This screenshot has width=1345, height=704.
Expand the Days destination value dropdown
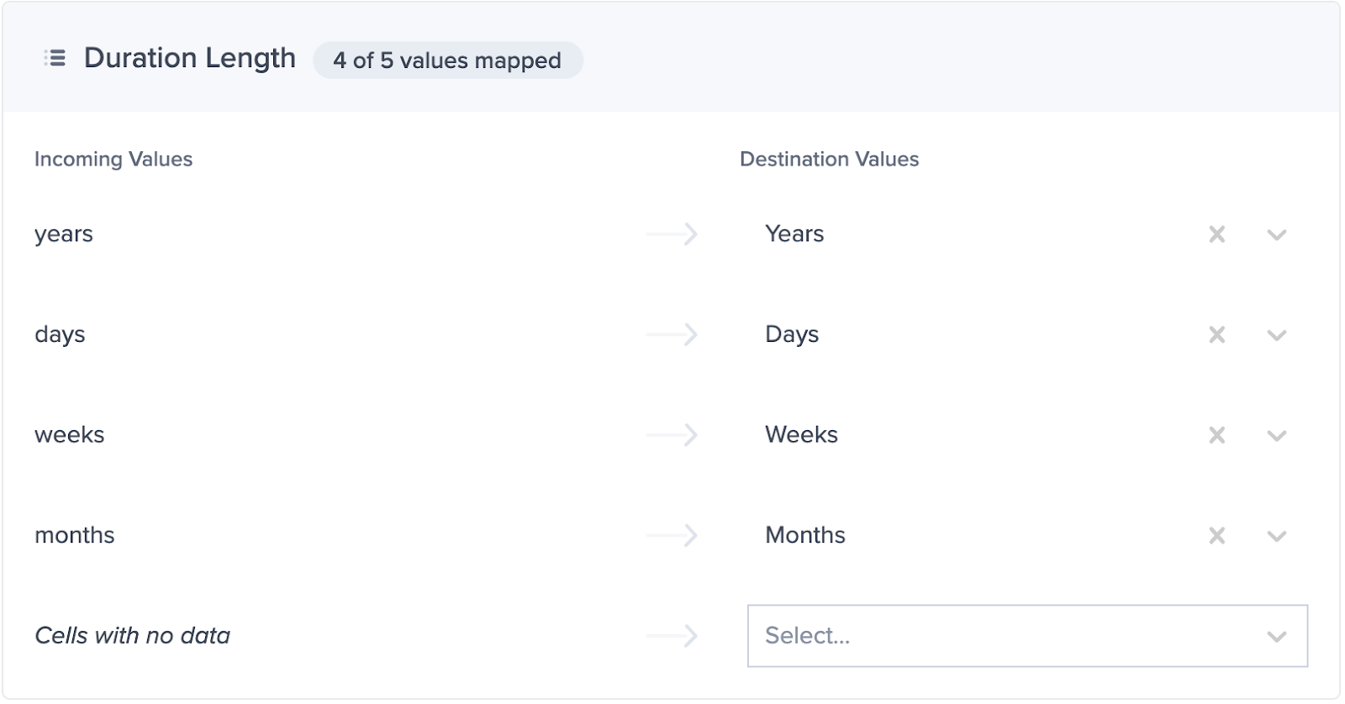1275,334
